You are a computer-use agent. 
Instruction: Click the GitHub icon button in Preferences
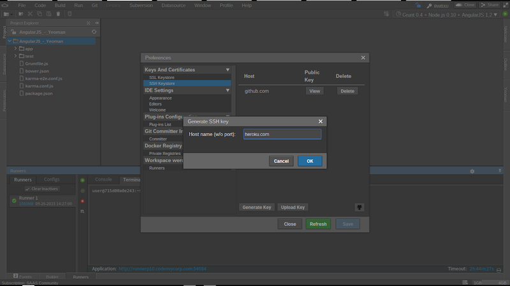pyautogui.click(x=359, y=207)
